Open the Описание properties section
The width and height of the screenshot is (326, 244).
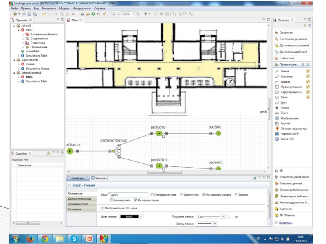(x=81, y=209)
